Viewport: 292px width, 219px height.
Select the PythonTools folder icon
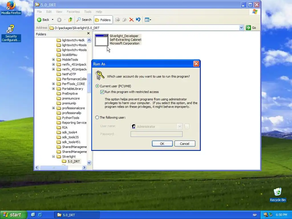(59, 118)
